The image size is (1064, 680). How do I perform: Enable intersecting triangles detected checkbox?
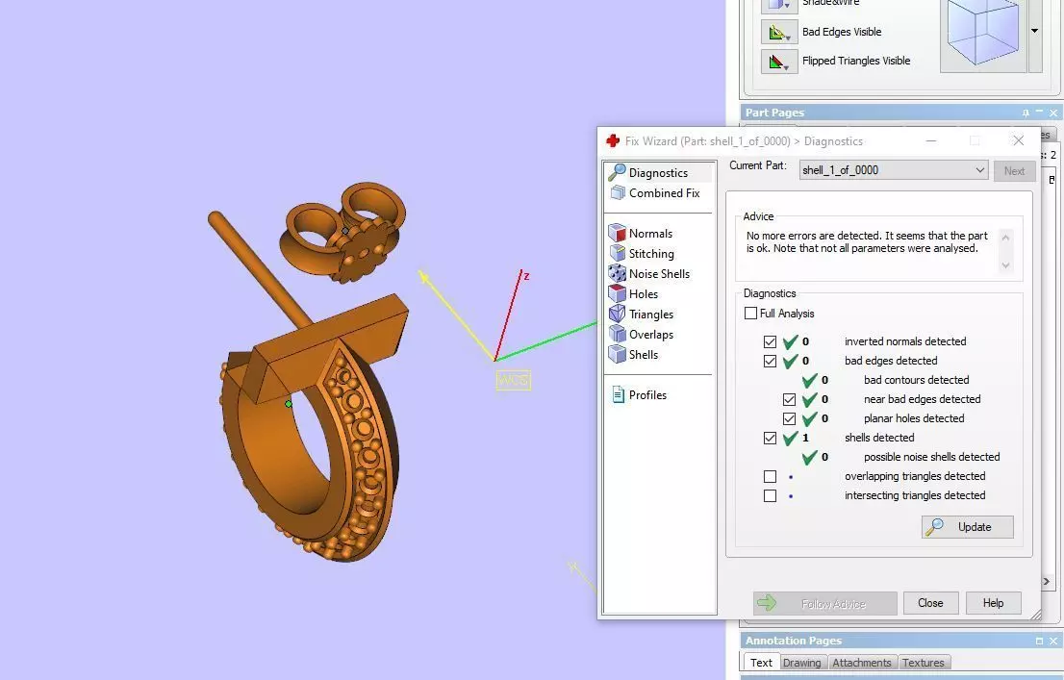[771, 496]
